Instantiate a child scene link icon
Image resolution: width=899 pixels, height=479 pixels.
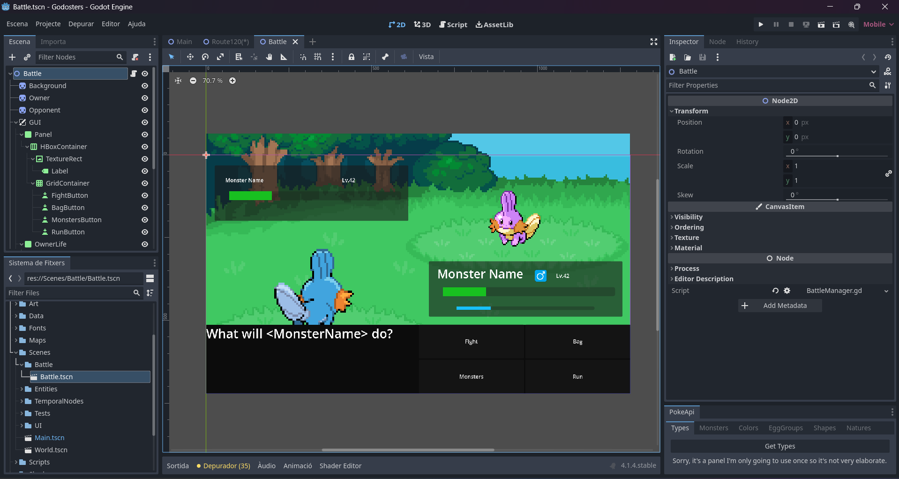[27, 57]
